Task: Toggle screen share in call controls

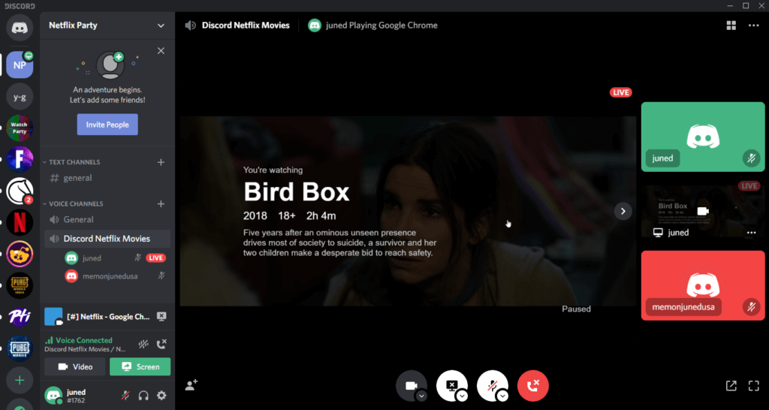Action: tap(451, 386)
